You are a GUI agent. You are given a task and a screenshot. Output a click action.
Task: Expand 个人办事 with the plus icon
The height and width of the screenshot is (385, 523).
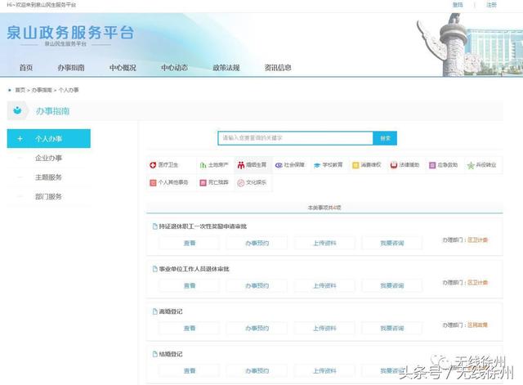tap(20, 138)
